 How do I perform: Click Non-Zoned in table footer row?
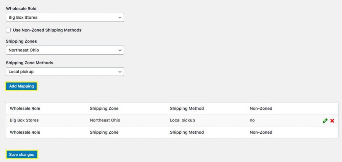point(261,132)
